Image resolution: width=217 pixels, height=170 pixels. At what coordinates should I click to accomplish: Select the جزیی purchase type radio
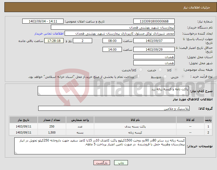[x=183, y=76]
